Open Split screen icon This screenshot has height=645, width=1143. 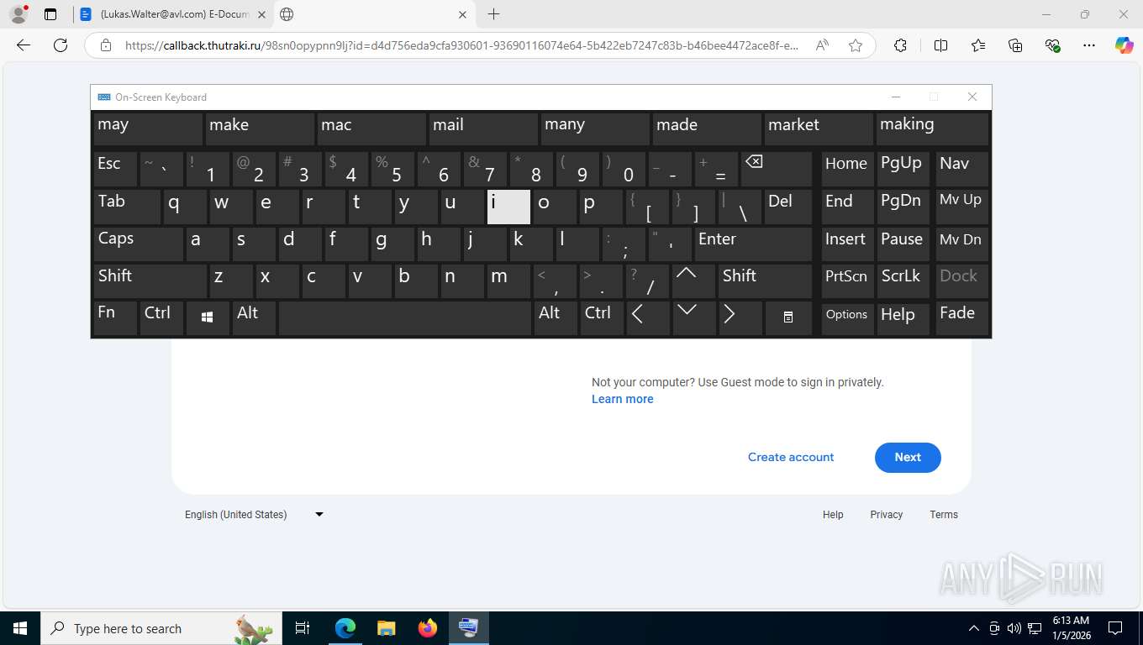click(x=940, y=45)
